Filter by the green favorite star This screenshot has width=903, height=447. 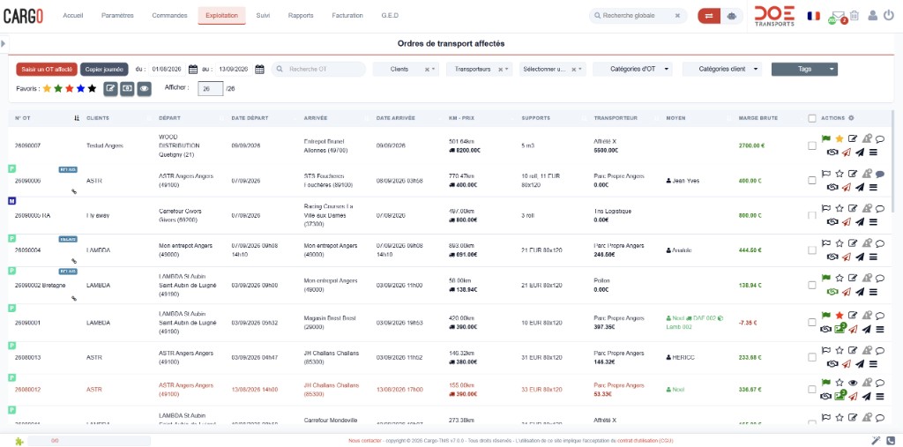pos(58,89)
